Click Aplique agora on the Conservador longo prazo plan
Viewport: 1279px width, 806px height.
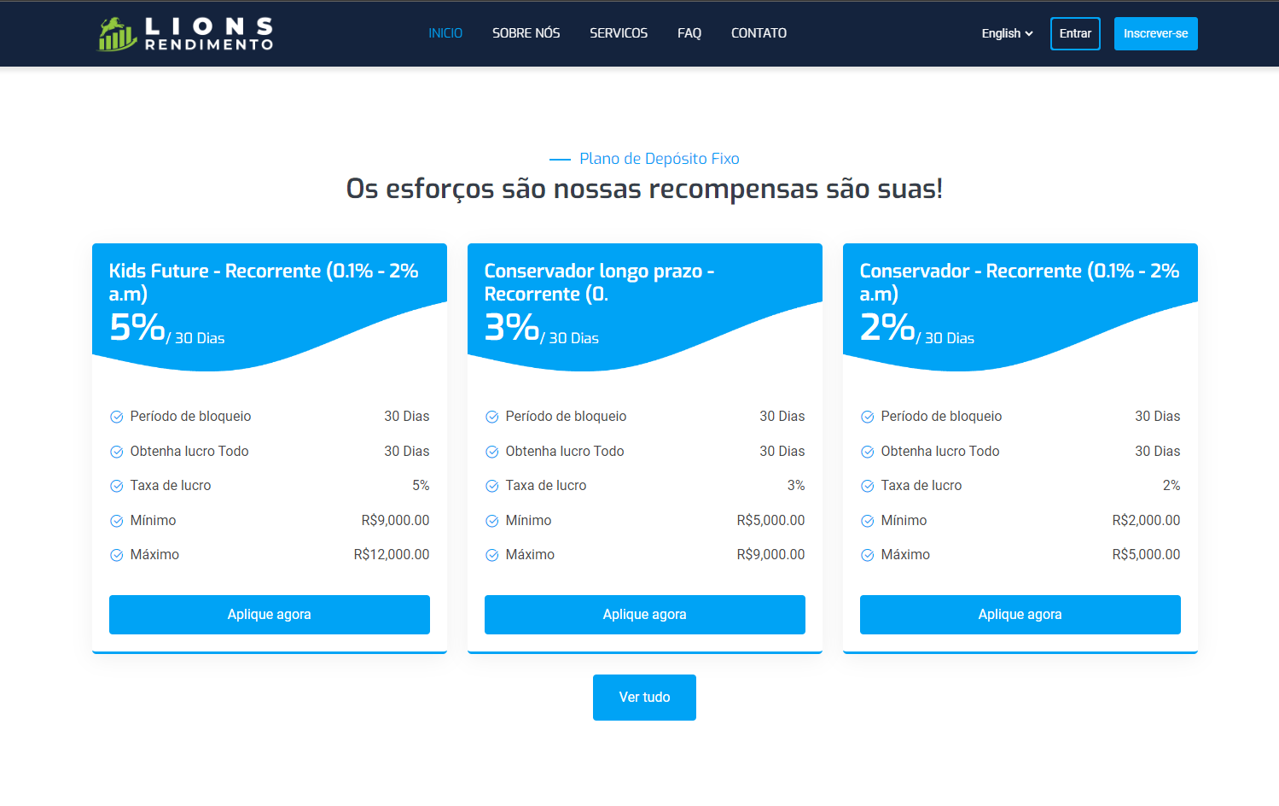pos(644,614)
